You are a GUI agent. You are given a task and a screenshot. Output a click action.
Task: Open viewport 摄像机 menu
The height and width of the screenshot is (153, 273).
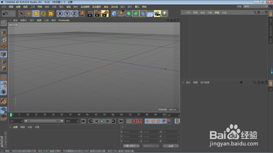pos(23,20)
